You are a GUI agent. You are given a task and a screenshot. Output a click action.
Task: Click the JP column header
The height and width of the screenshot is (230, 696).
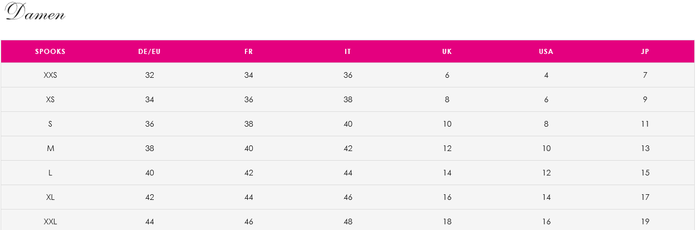click(645, 51)
